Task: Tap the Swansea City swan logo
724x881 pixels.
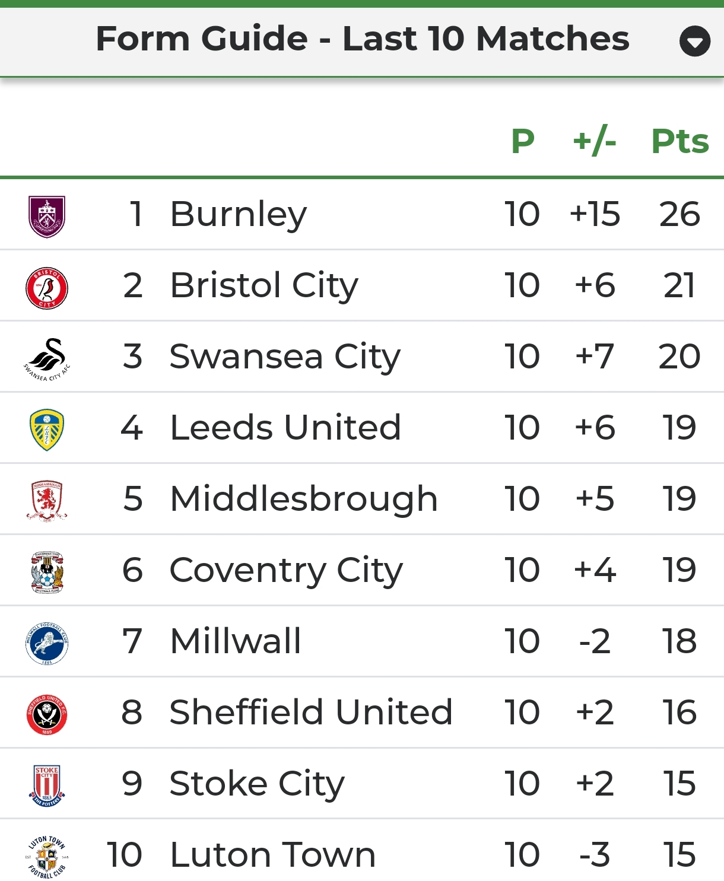Action: pos(47,359)
